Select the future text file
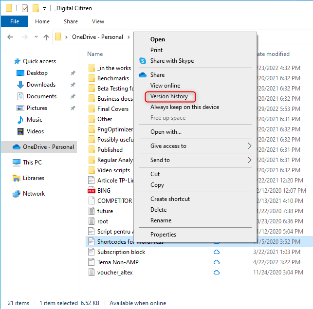This screenshot has width=313, height=309. [101, 211]
